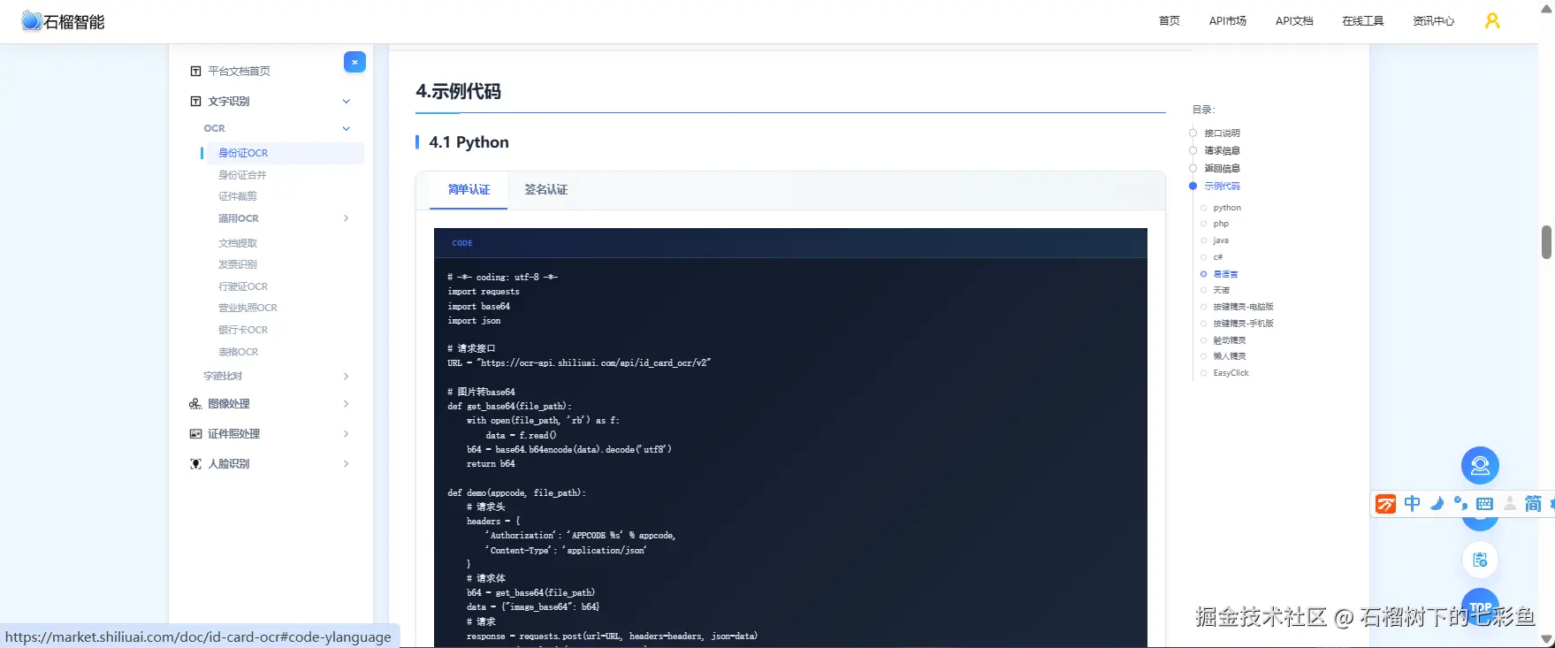Close sidebar with the blue X button
Image resolution: width=1555 pixels, height=648 pixels.
pyautogui.click(x=354, y=62)
